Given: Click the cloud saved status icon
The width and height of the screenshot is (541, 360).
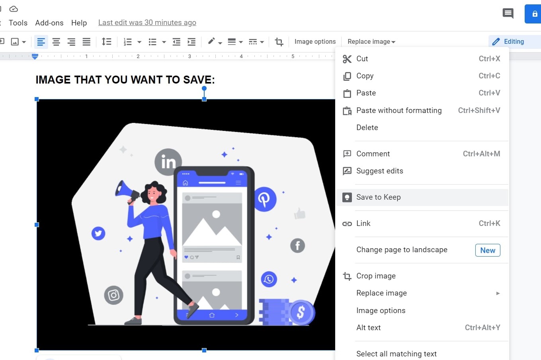Looking at the screenshot, I should point(14,9).
